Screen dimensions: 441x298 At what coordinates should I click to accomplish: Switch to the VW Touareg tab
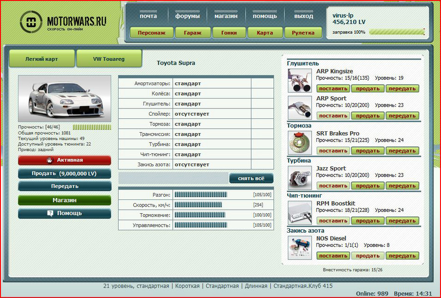point(109,59)
